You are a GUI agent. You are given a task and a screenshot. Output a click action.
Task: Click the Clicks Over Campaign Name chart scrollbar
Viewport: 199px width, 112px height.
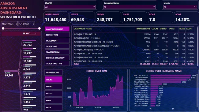click(x=197, y=91)
